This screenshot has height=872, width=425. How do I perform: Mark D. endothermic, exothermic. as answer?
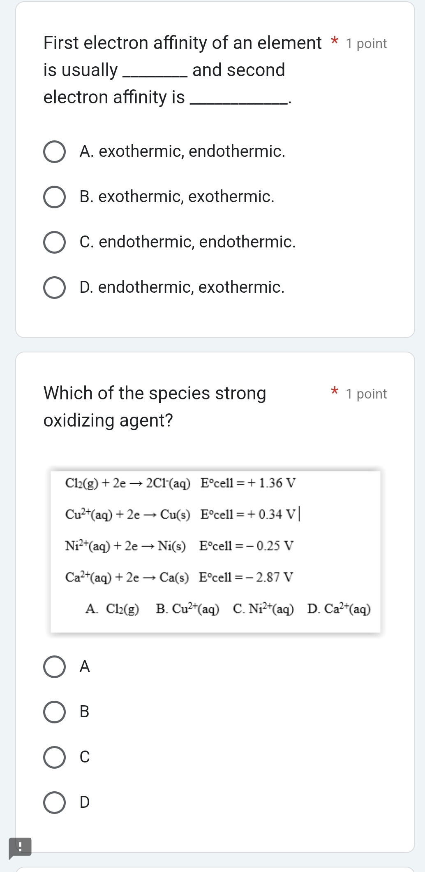click(x=54, y=287)
